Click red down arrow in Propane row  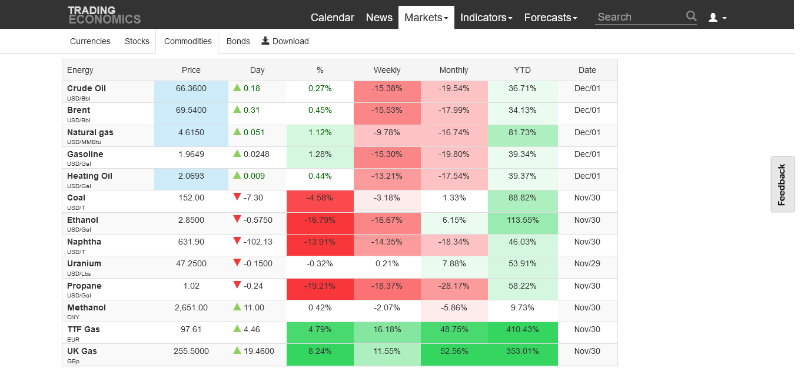[237, 285]
